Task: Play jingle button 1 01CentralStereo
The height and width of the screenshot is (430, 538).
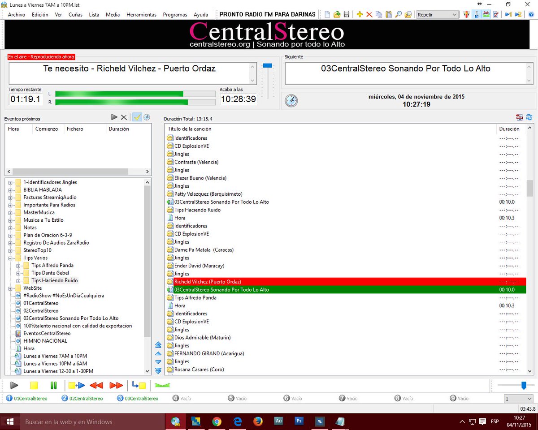Action: coord(27,398)
